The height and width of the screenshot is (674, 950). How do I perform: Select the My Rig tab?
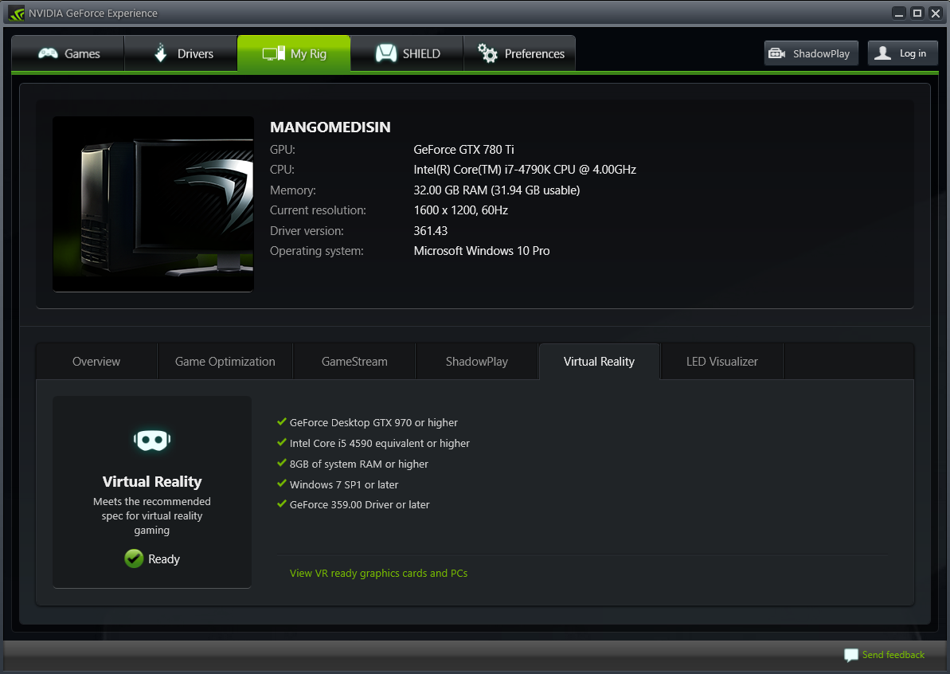[294, 53]
